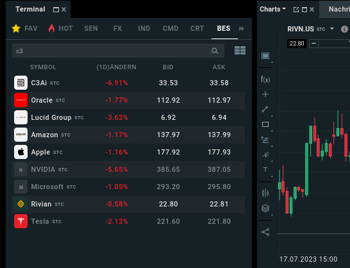The width and height of the screenshot is (350, 268).
Task: Sort by BID column header
Action: 168,67
